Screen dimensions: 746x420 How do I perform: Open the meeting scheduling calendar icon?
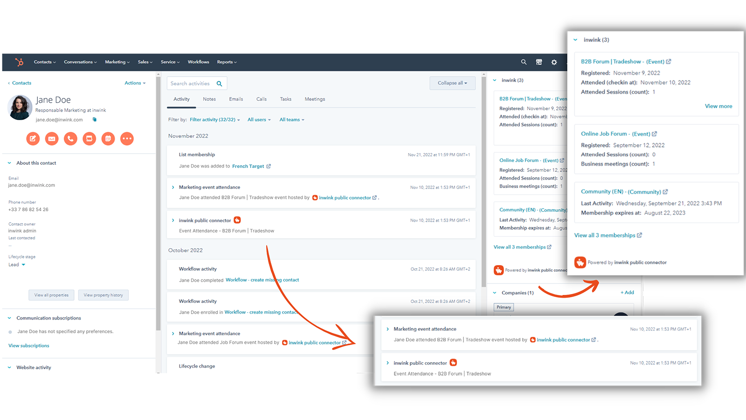(108, 139)
